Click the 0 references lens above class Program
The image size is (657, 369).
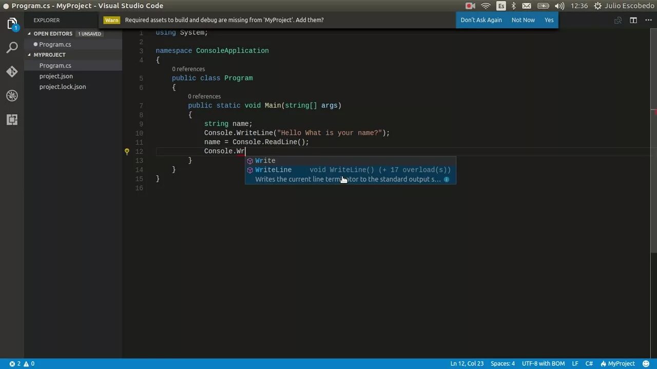pos(188,69)
